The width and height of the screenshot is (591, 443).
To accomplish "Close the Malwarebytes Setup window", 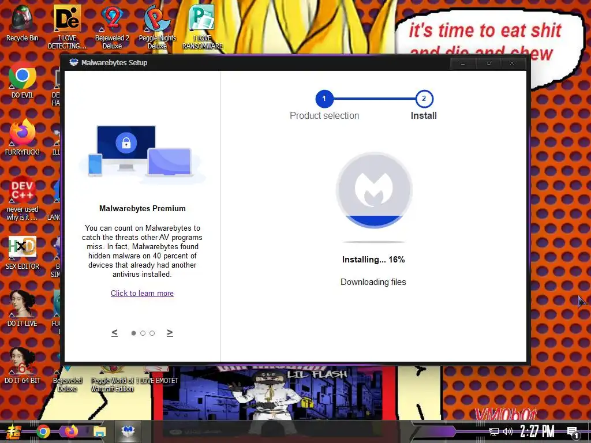I will [x=512, y=63].
